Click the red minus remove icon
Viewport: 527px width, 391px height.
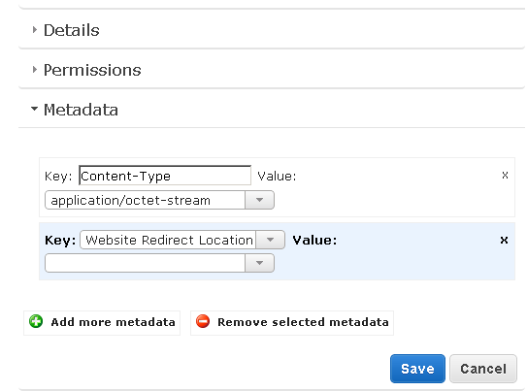point(203,321)
